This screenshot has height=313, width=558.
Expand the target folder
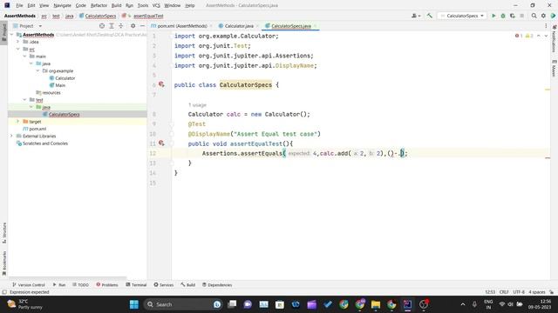[17, 122]
